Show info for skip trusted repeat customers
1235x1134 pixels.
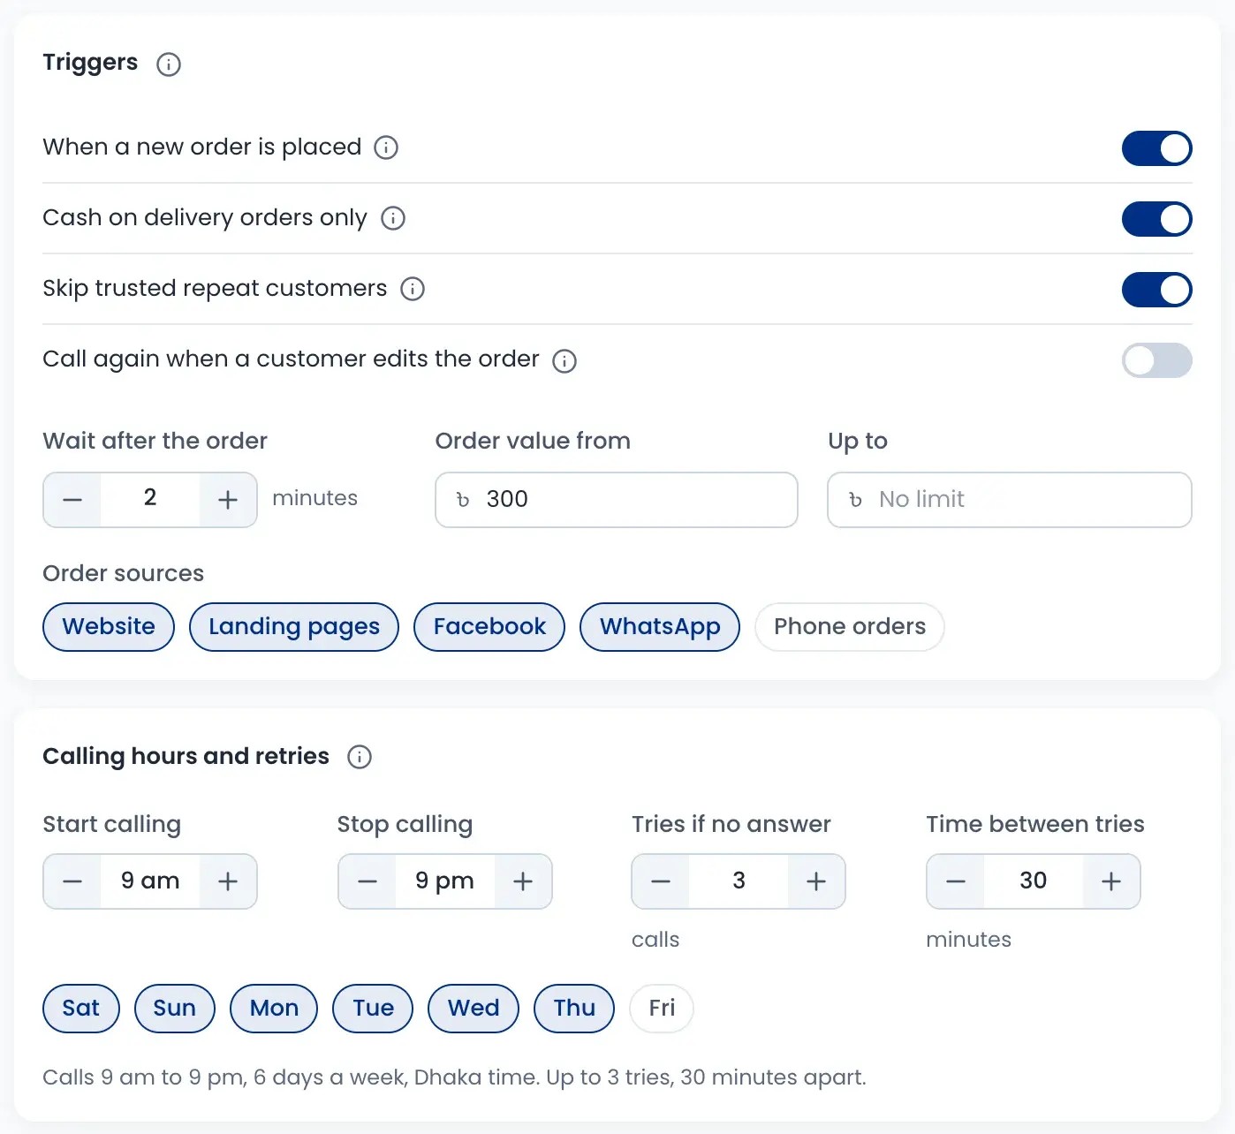pos(413,289)
